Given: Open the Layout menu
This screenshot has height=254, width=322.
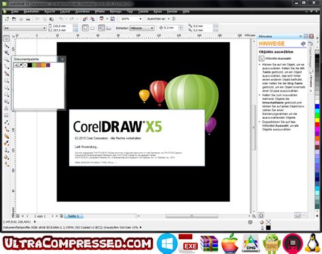Looking at the screenshot, I should [x=65, y=12].
